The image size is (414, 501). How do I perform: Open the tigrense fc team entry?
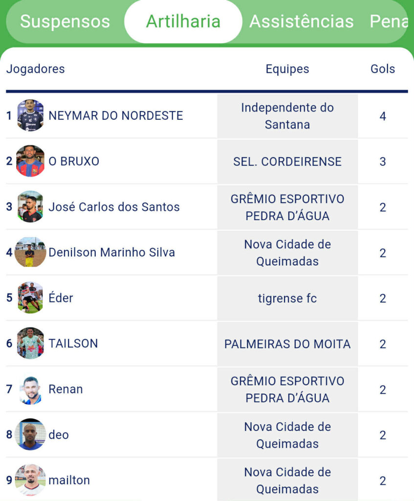pyautogui.click(x=287, y=298)
